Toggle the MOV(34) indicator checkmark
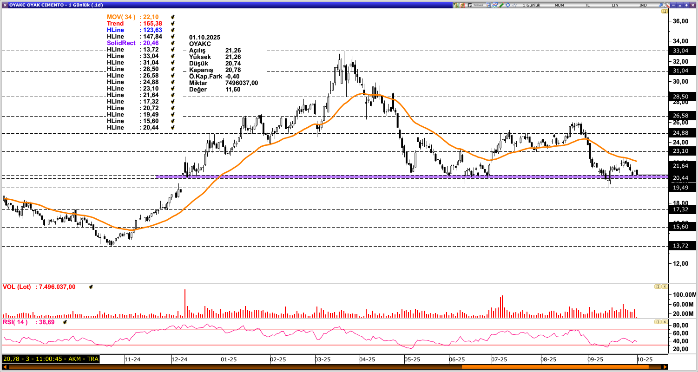Viewport: 698px width, 372px height. (172, 17)
